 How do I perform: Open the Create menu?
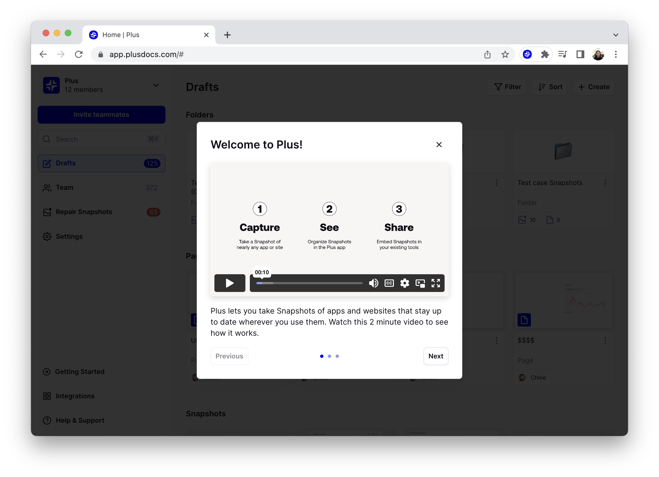(594, 87)
